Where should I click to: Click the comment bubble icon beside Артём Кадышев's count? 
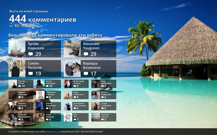(31, 54)
